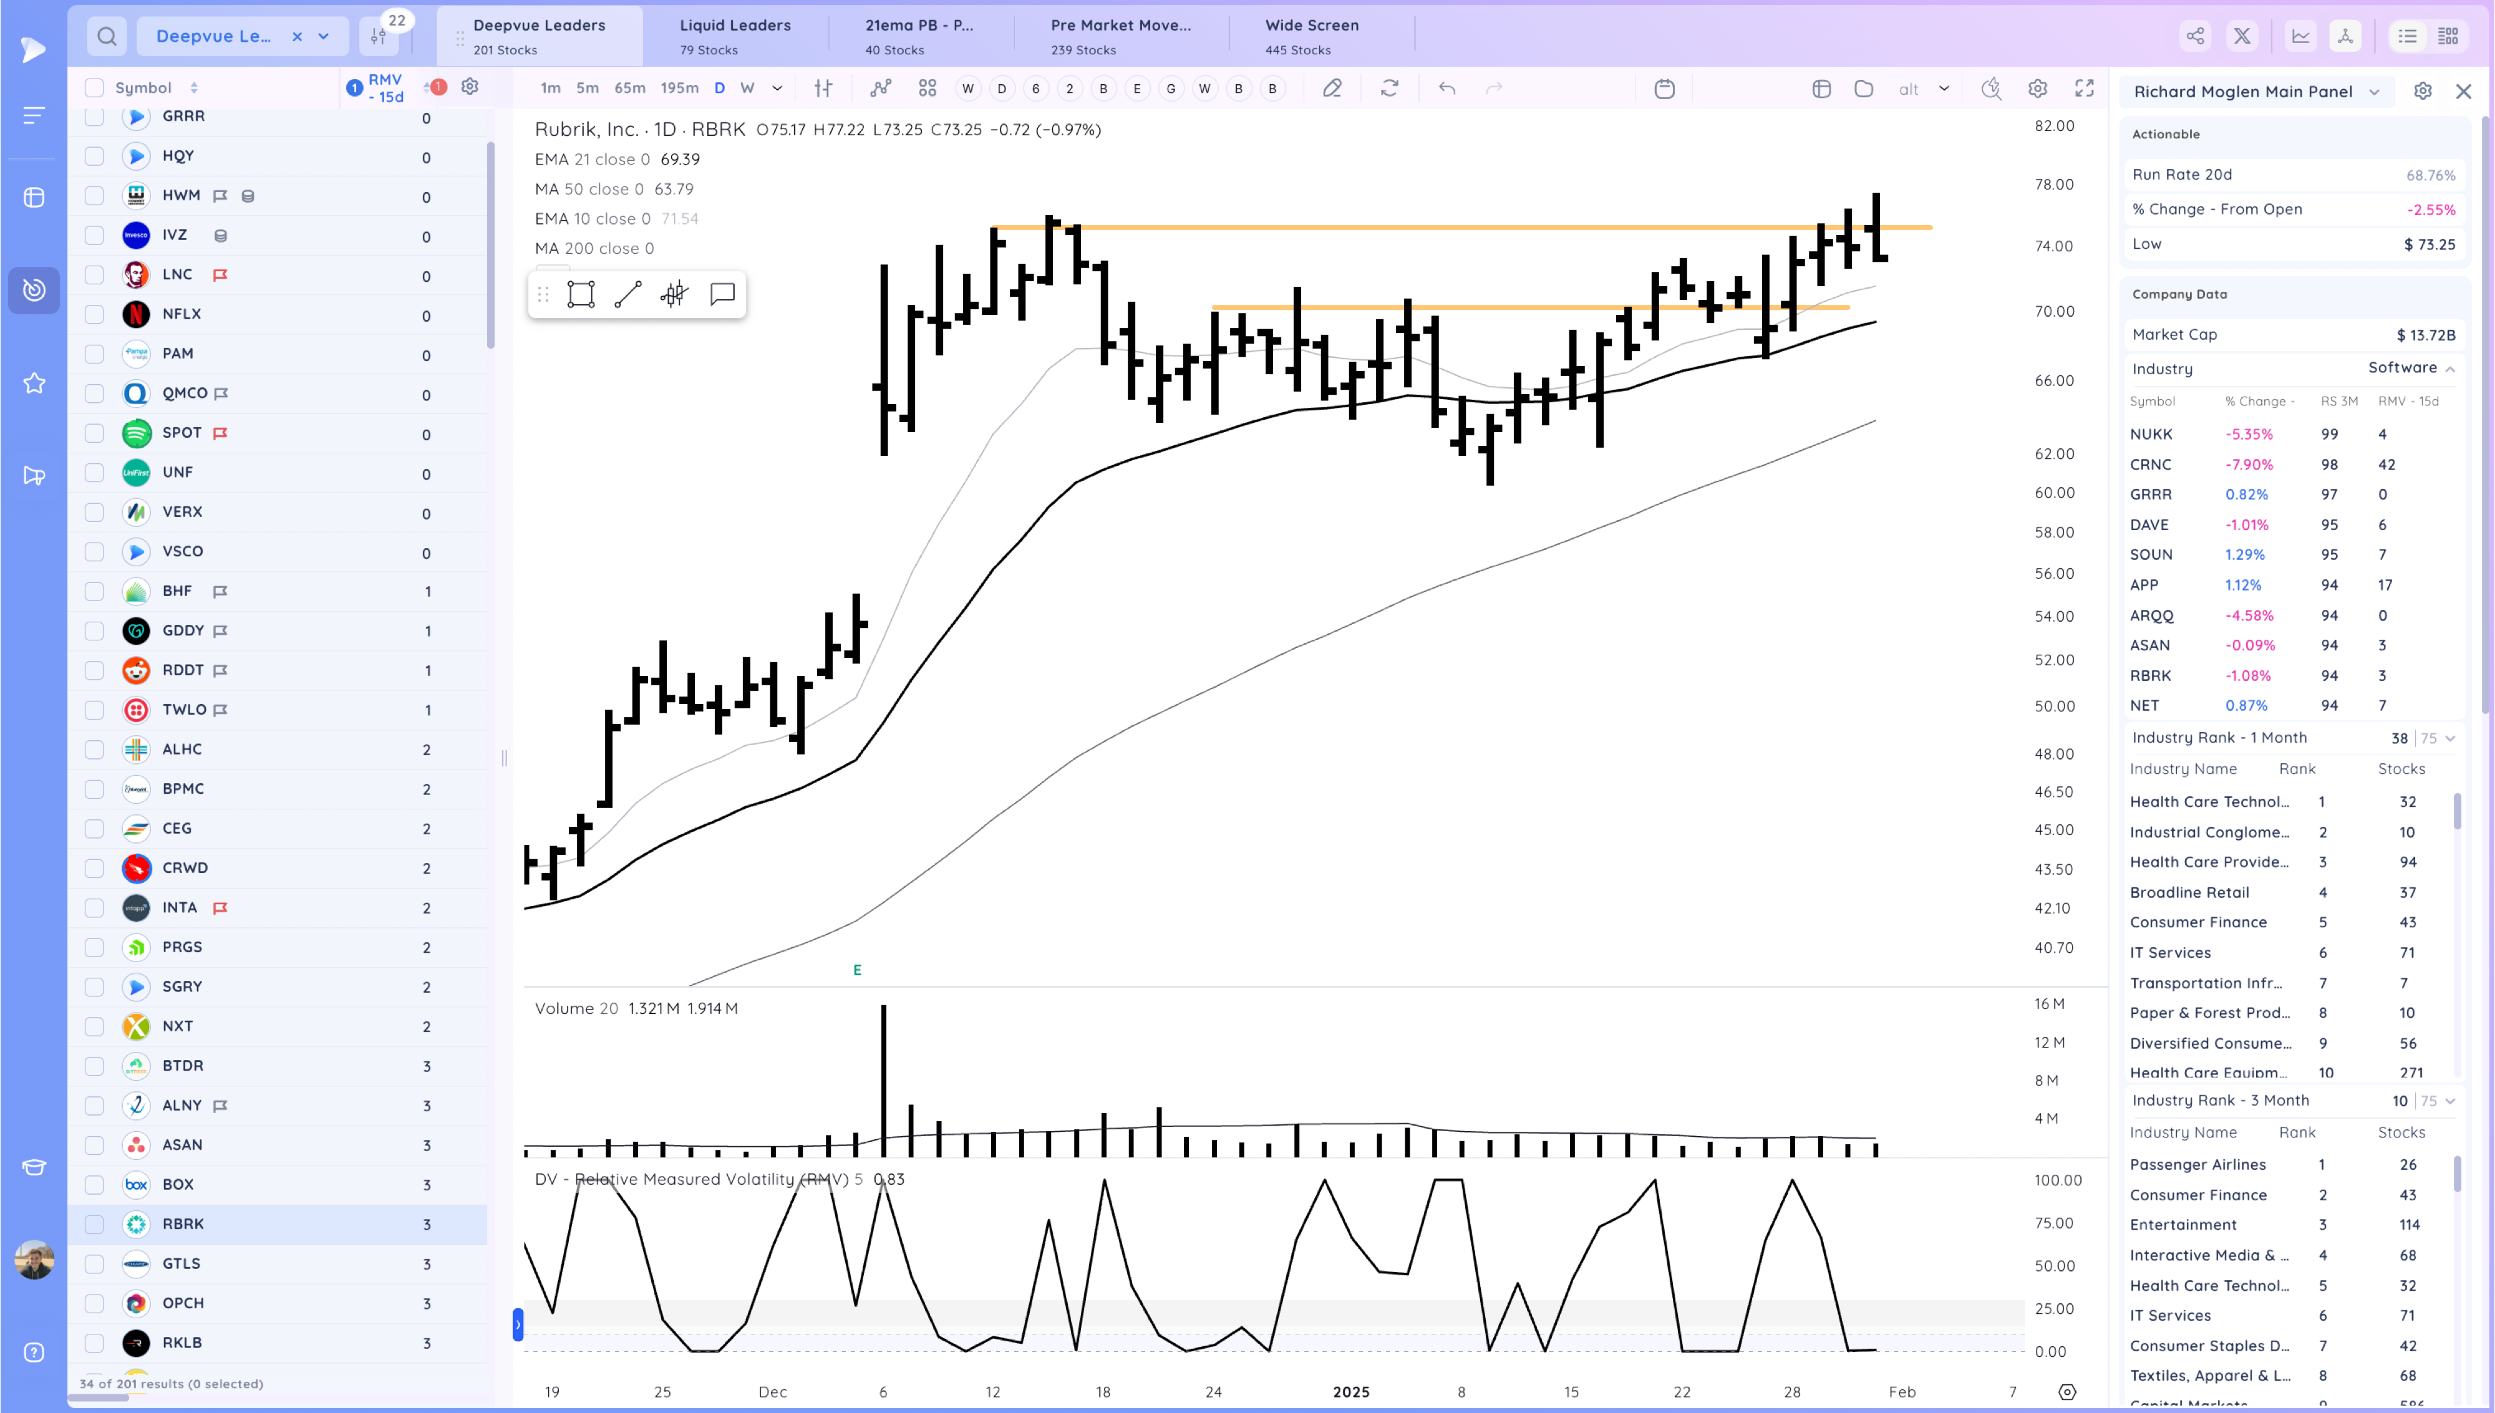Screen dimensions: 2495x1413
Task: Select the rectangle drawing tool
Action: point(580,294)
